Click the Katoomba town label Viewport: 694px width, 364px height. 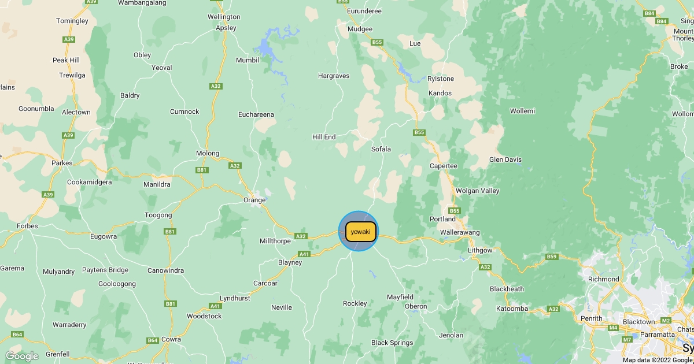pyautogui.click(x=512, y=309)
